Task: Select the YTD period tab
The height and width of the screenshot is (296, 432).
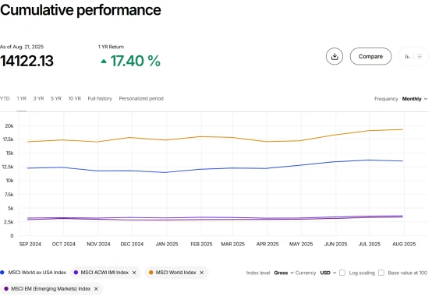Action: [5, 98]
